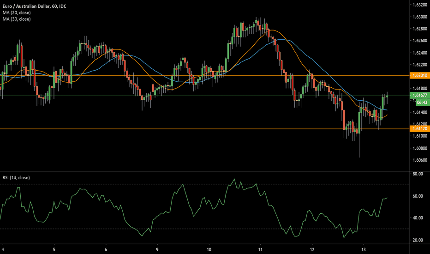Select the lower orange horizontal line at 1.61120

pos(138,129)
